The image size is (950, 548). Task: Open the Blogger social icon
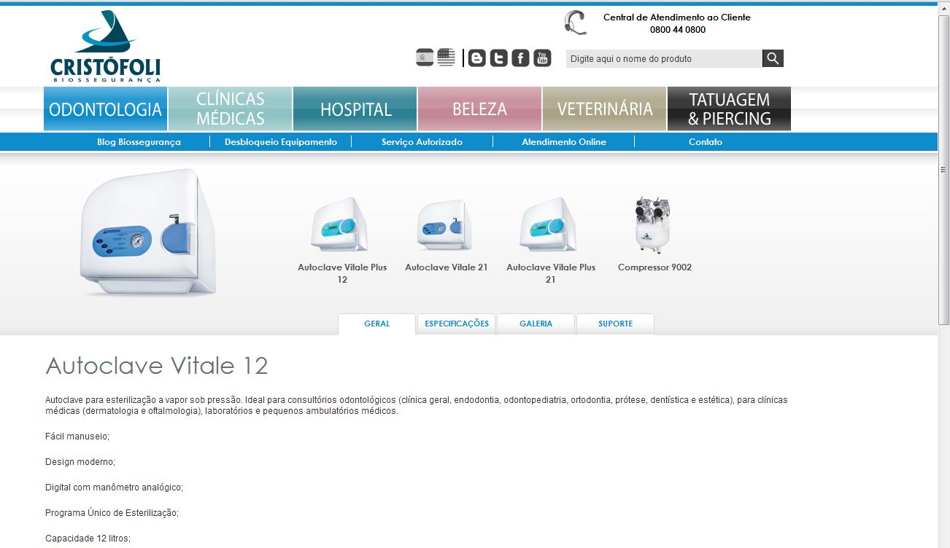[476, 58]
